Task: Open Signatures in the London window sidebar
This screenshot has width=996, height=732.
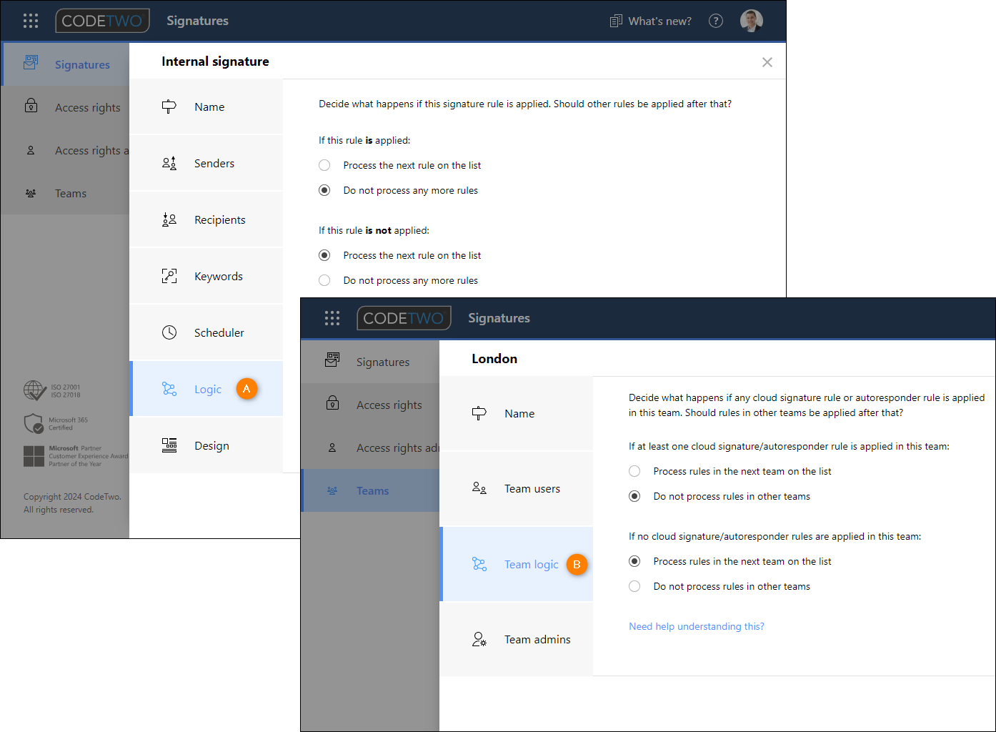Action: coord(370,362)
